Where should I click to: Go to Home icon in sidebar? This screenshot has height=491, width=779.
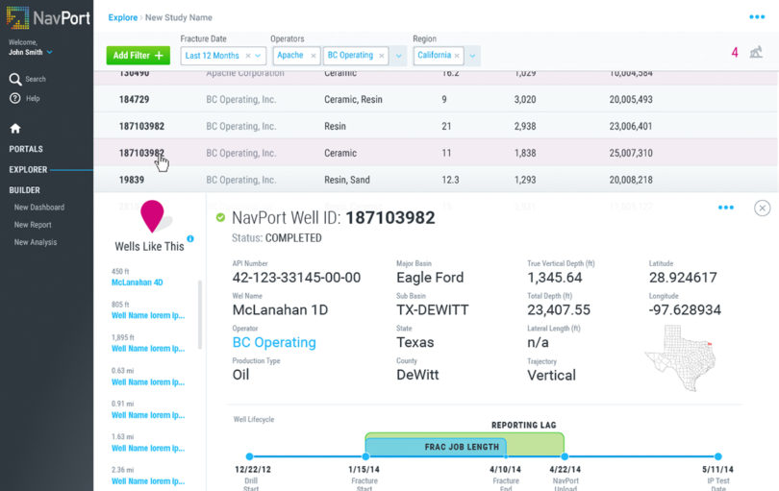point(15,129)
